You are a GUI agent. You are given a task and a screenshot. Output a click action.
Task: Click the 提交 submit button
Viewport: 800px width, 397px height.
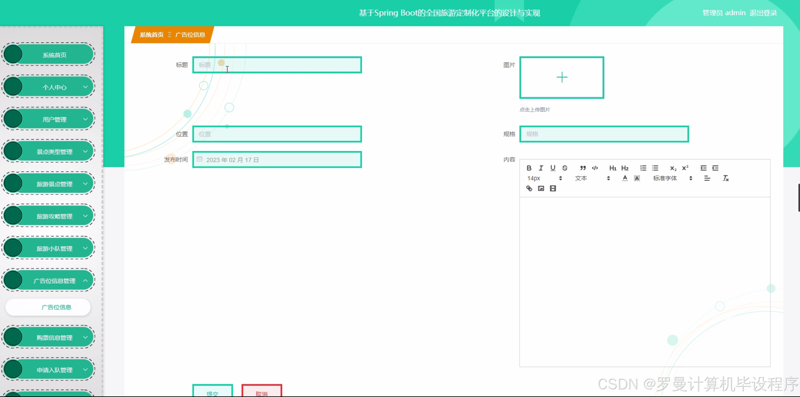(213, 391)
